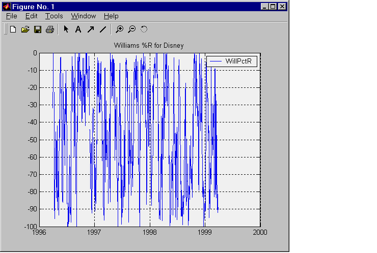This screenshot has height=253, width=377.
Task: Print the figure using the printer icon
Action: pos(49,29)
